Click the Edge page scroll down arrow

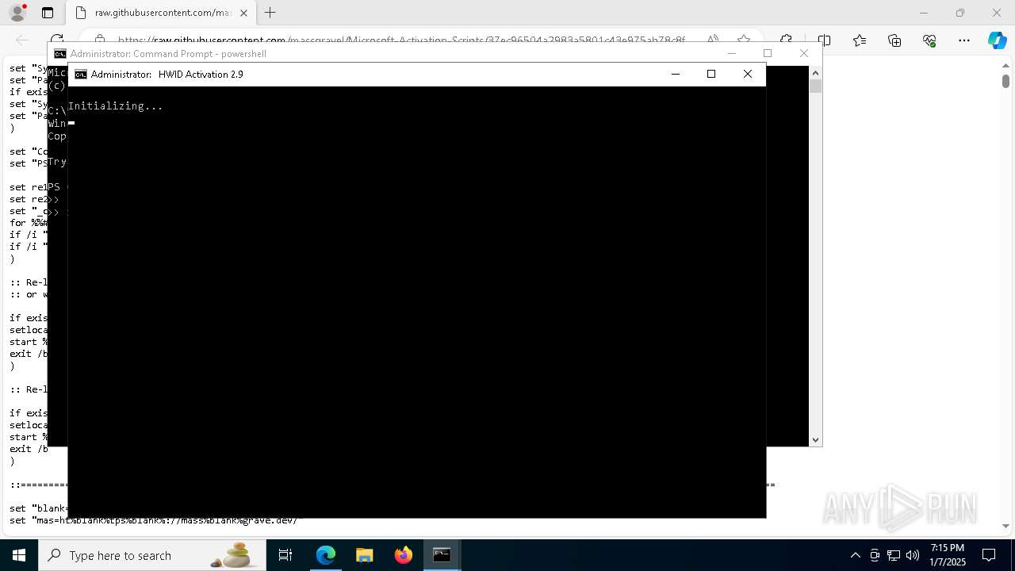coord(1005,526)
